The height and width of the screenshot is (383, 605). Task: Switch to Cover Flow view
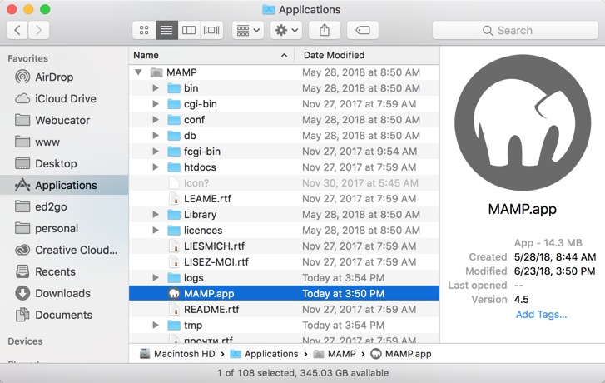[x=211, y=30]
